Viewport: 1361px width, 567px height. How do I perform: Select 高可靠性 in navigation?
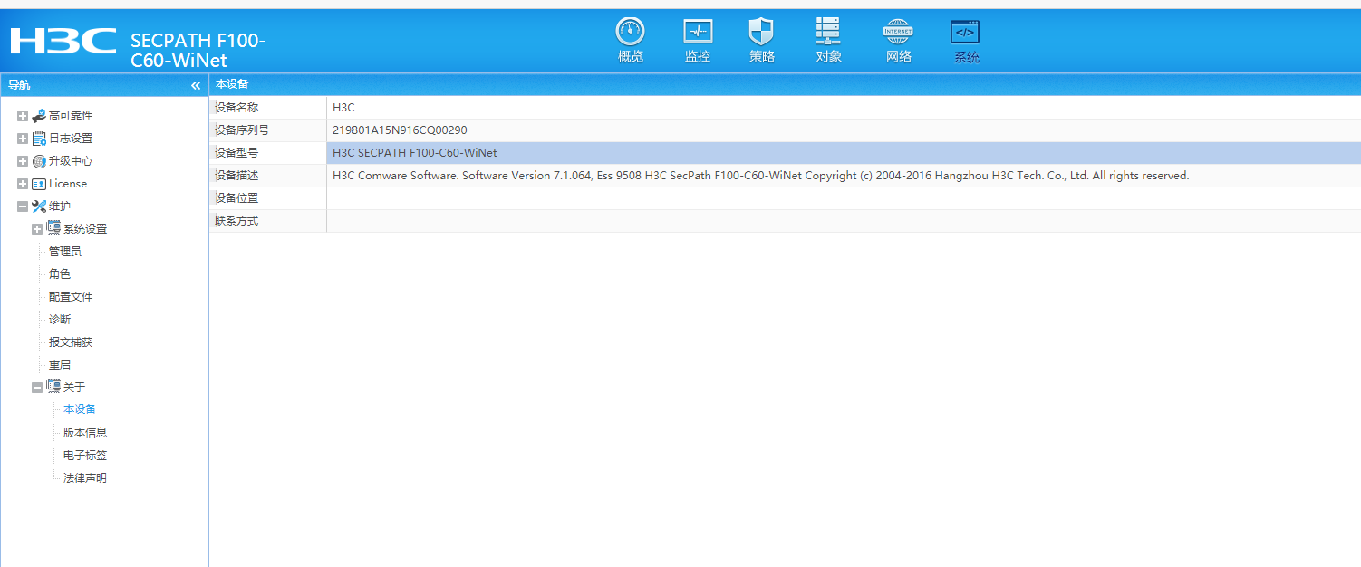[x=71, y=116]
